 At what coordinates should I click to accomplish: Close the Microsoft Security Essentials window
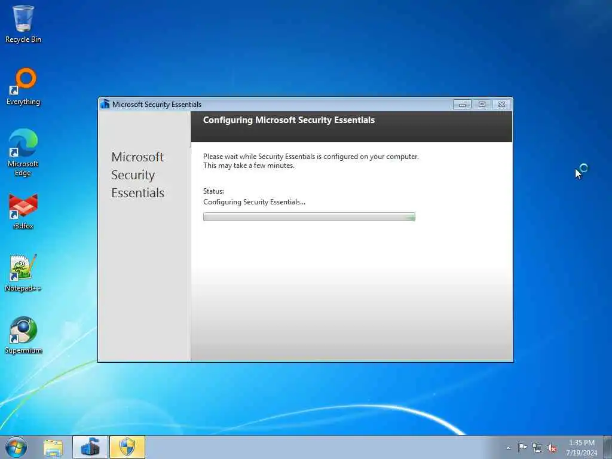click(x=502, y=105)
